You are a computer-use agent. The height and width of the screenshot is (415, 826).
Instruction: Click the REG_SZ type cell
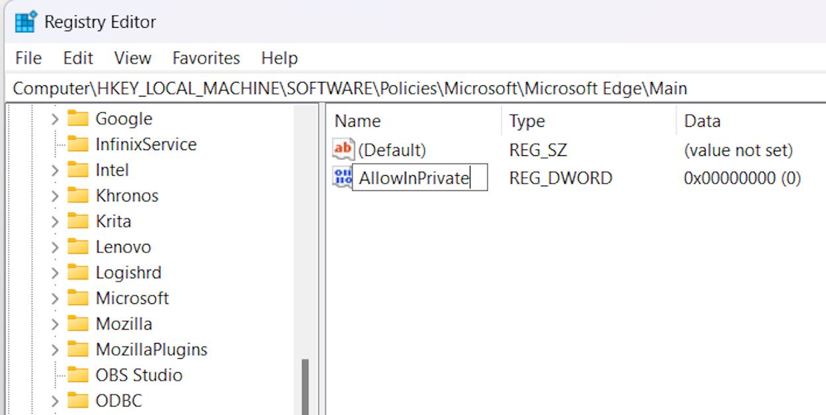[x=538, y=150]
